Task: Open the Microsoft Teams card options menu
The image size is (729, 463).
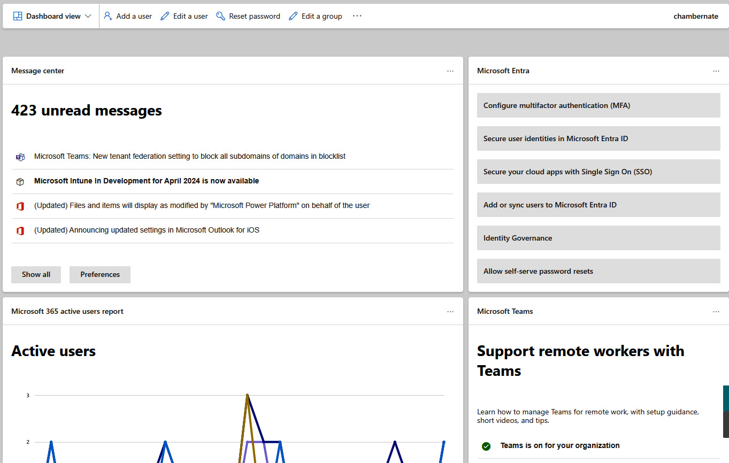Action: pos(716,311)
